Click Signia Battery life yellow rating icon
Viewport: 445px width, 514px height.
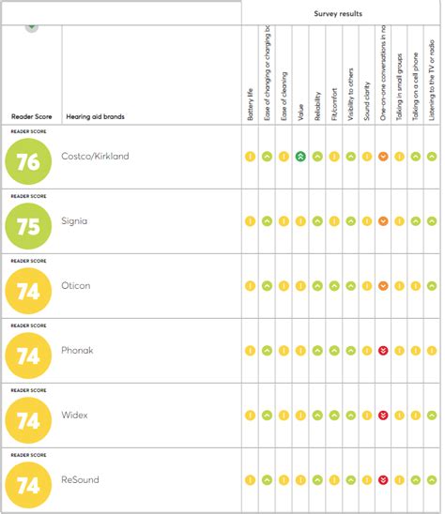(250, 221)
